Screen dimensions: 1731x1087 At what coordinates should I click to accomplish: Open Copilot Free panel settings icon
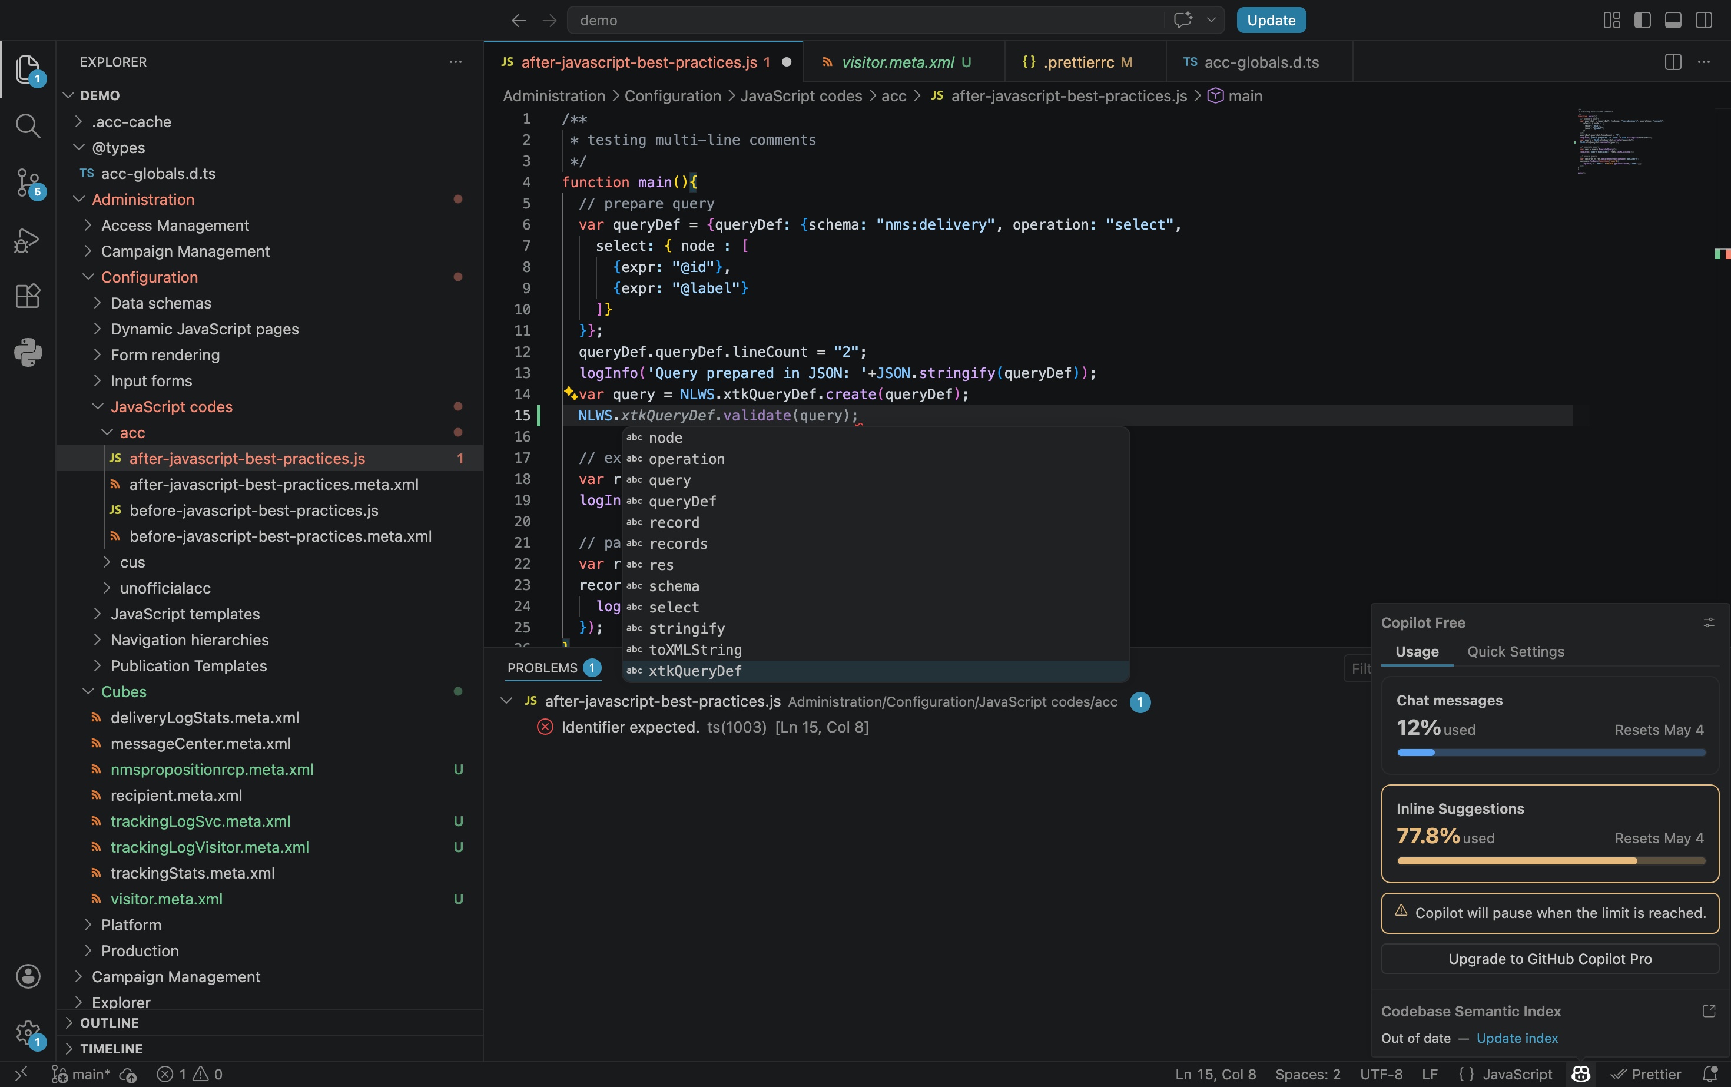tap(1709, 622)
